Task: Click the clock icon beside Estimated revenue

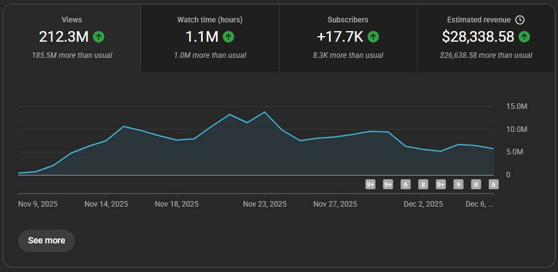Action: point(520,20)
